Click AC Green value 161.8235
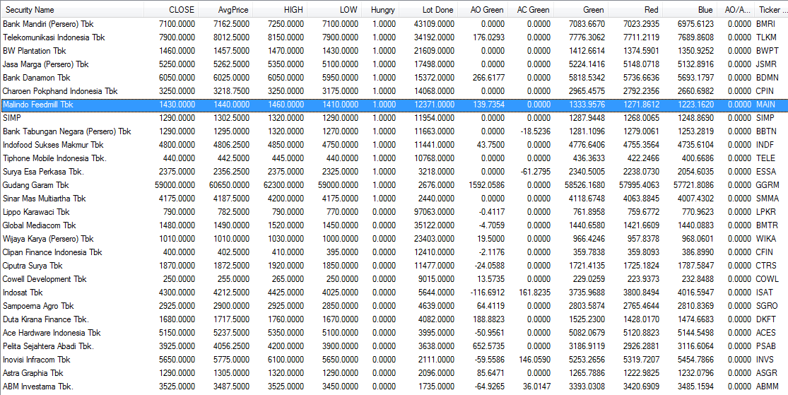788x395 pixels. pos(536,293)
